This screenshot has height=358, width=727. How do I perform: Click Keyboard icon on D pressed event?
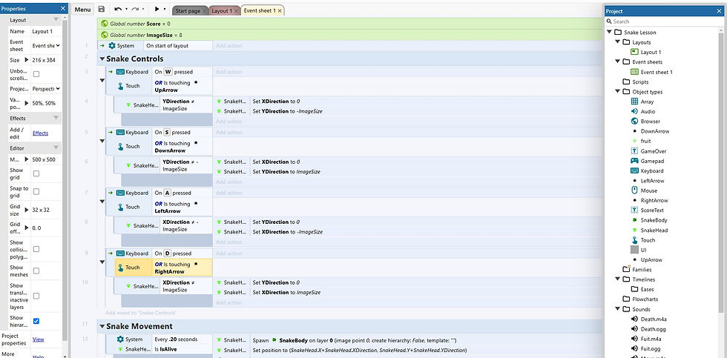tap(120, 253)
